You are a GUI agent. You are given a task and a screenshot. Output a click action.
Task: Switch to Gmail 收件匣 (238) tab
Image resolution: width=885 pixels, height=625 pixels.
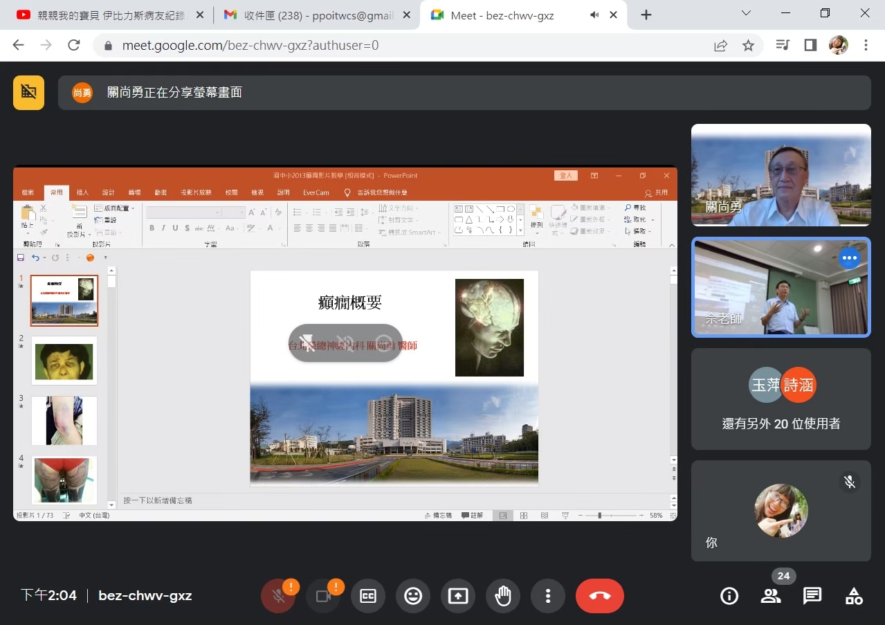(316, 15)
